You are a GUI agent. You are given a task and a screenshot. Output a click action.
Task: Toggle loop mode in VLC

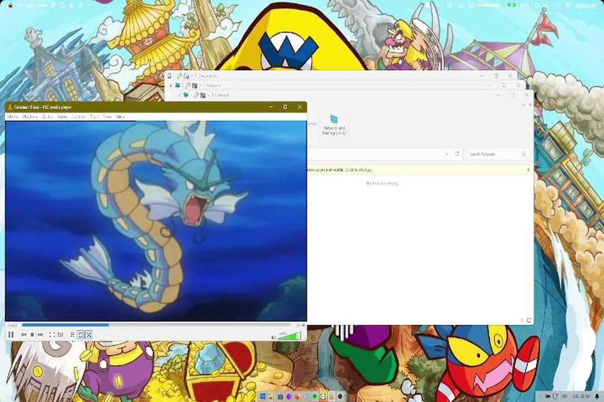click(x=81, y=334)
